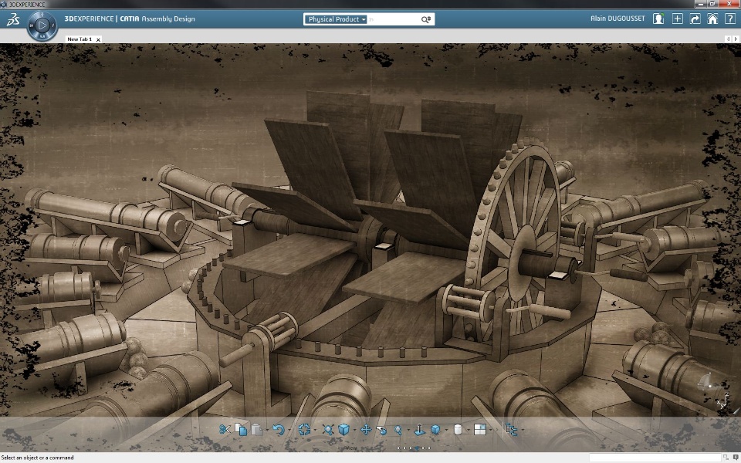Click the Share arrow icon in header

pyautogui.click(x=695, y=19)
